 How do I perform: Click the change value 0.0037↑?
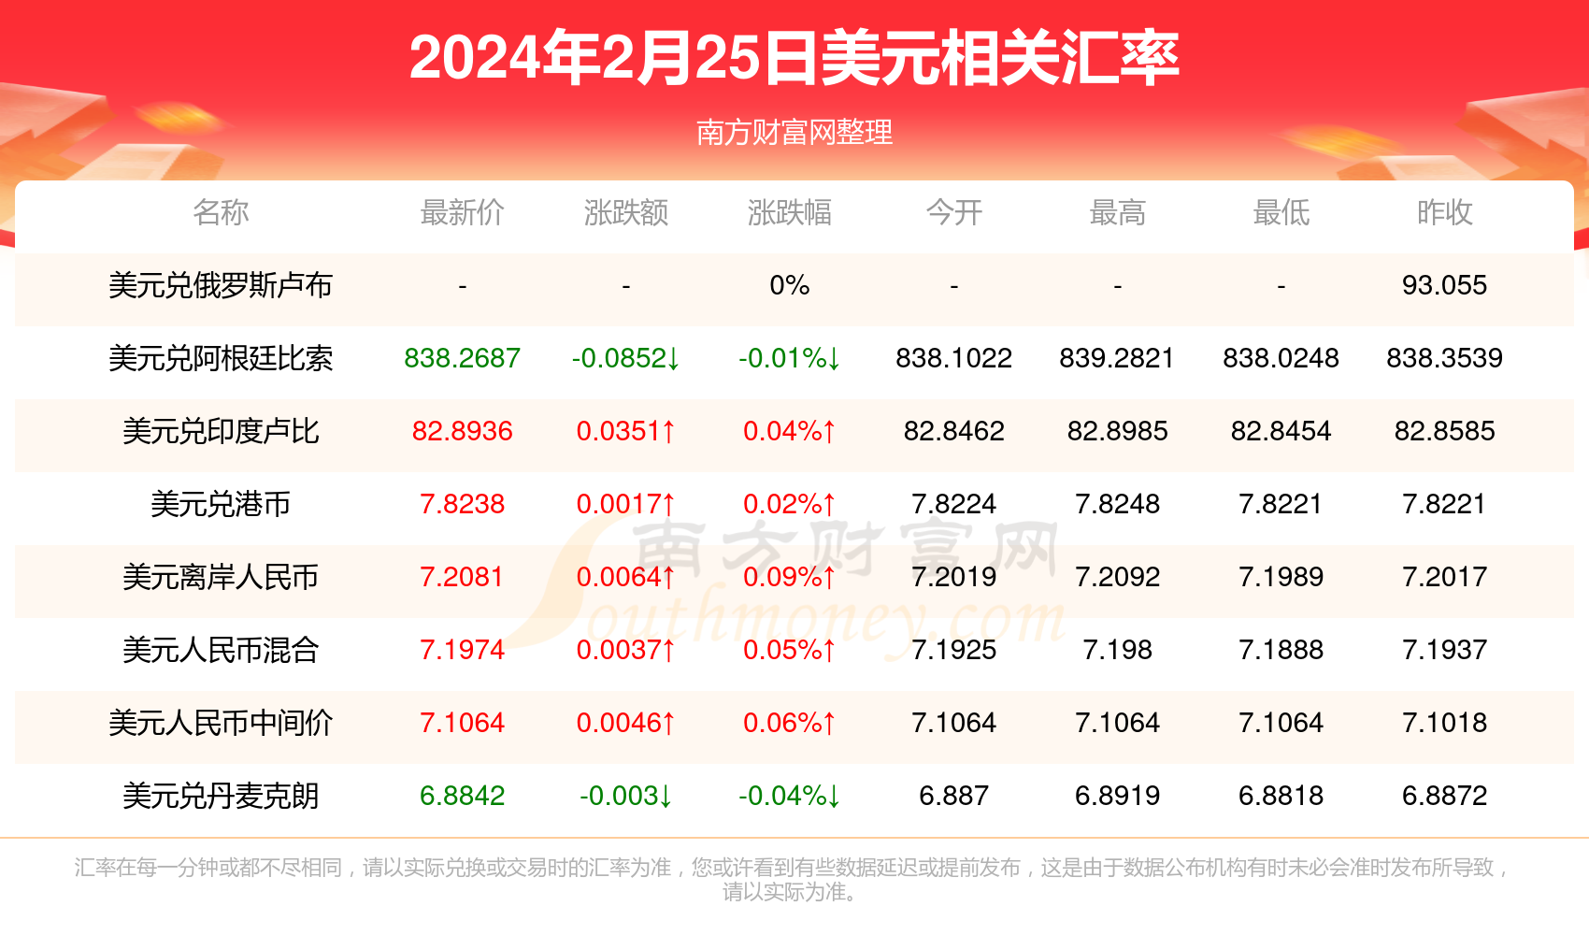click(626, 651)
